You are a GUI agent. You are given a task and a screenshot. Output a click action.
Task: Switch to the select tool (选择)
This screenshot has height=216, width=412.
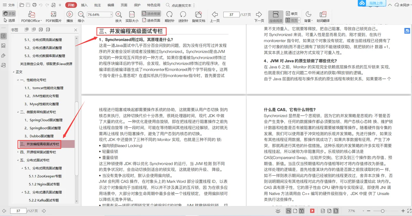(9, 21)
